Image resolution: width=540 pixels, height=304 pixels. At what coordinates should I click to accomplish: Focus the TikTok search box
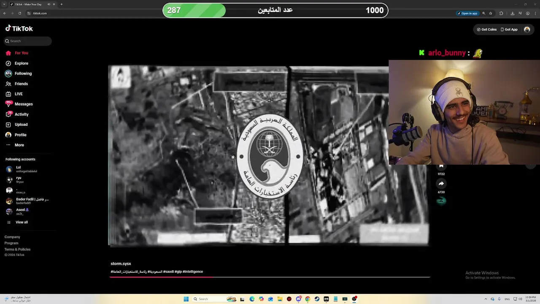click(28, 41)
